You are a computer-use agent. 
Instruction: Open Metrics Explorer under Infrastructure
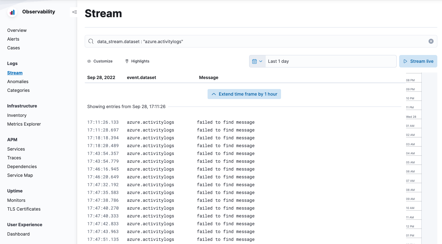24,124
